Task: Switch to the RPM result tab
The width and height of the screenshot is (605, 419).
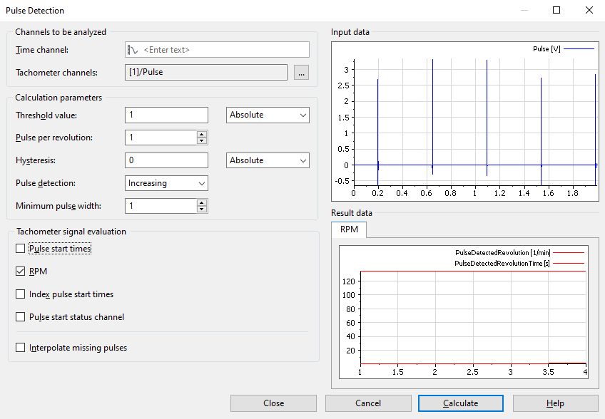Action: 349,229
